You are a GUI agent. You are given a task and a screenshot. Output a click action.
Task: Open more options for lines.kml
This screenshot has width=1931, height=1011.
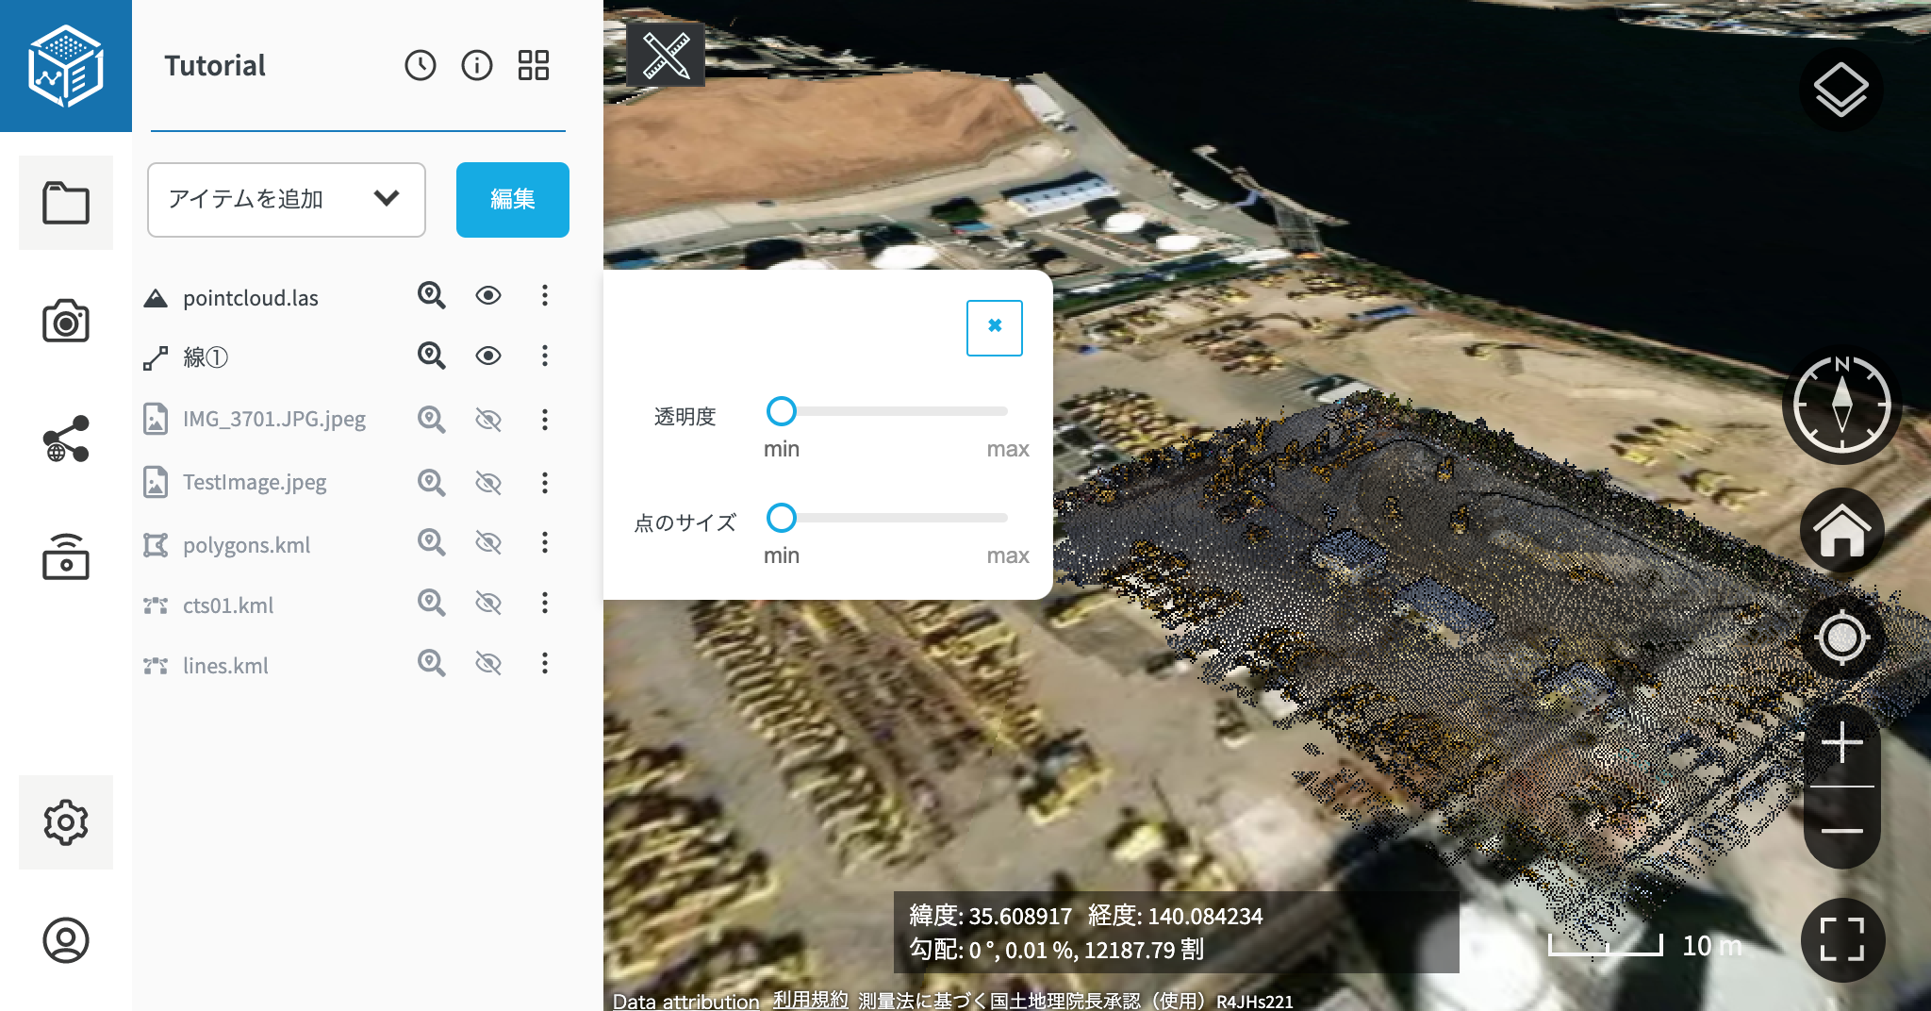pyautogui.click(x=544, y=664)
